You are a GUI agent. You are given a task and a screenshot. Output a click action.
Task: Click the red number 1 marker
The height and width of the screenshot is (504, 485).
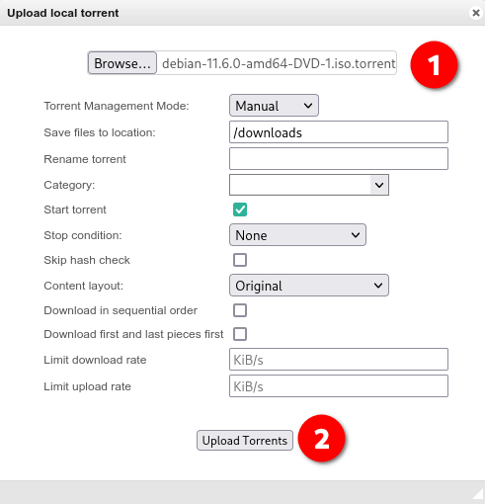click(434, 65)
